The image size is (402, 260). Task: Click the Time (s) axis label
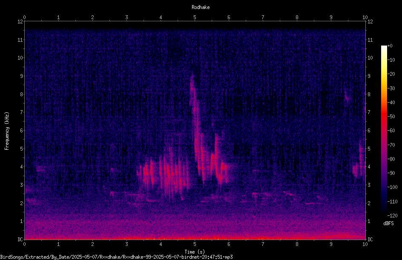point(195,252)
